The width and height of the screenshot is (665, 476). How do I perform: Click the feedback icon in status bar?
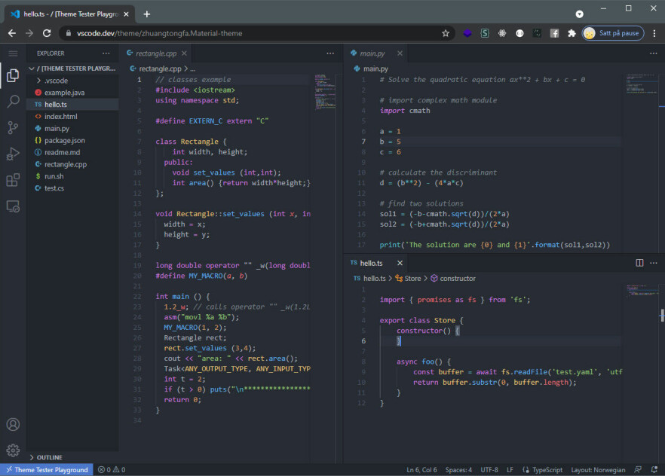pos(638,470)
